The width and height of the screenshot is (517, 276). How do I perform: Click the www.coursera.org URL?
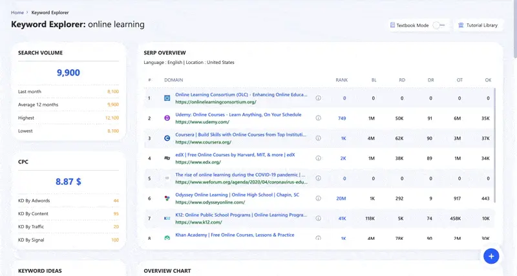click(203, 142)
